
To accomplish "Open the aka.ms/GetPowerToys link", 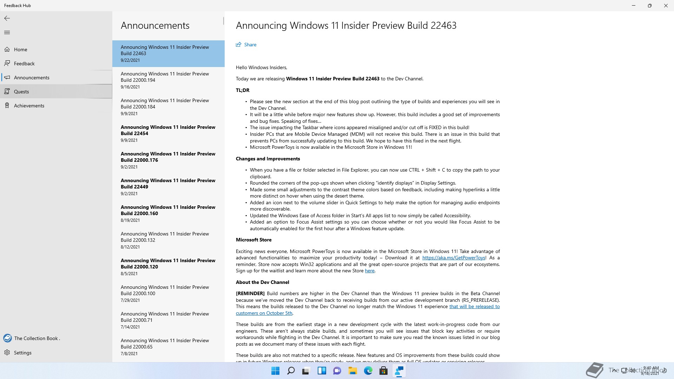I will tap(454, 258).
